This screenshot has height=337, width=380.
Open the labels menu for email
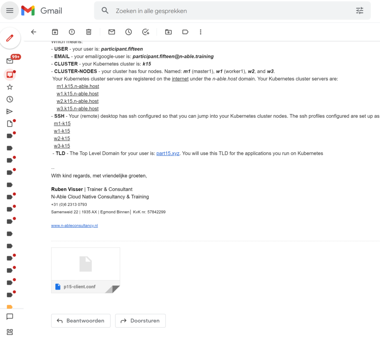(185, 32)
